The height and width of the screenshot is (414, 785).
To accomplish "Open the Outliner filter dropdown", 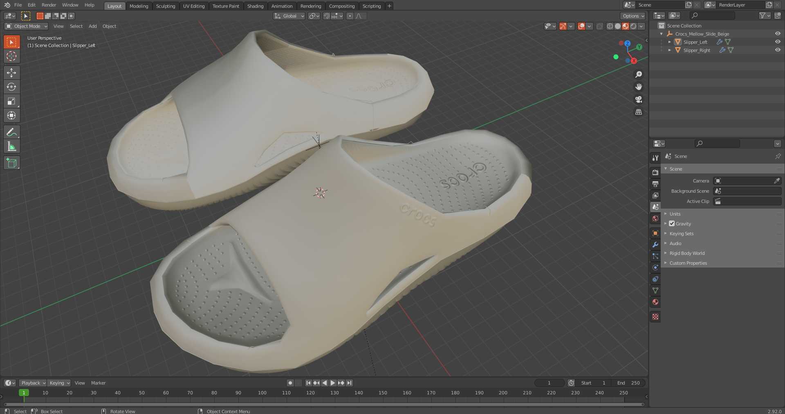I will [765, 16].
